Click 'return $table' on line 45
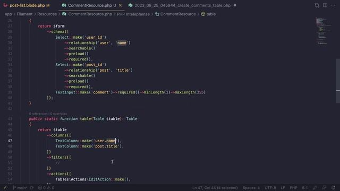The height and width of the screenshot is (191, 340). [52, 130]
